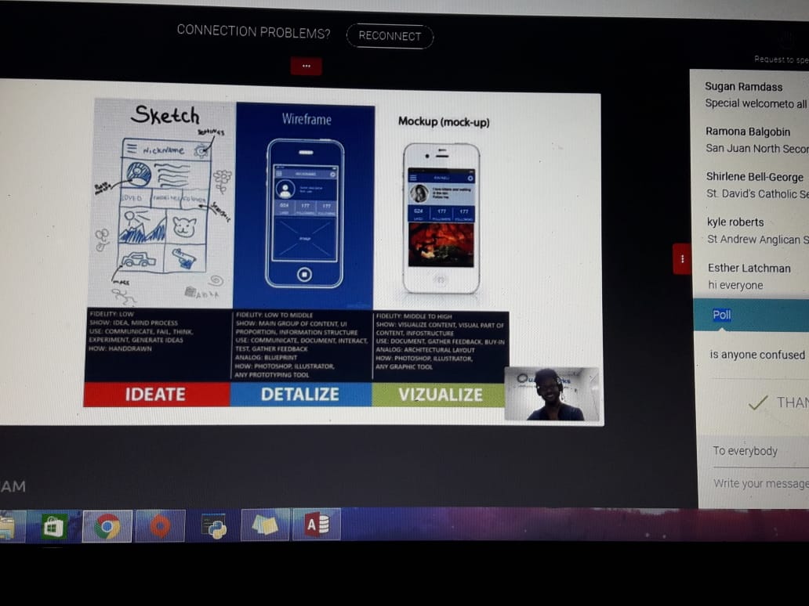Click the 'Request to speak' label
The width and height of the screenshot is (809, 606).
[781, 60]
